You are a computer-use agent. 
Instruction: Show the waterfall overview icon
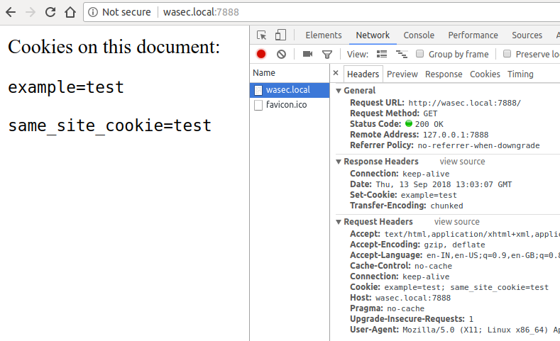tap(401, 54)
